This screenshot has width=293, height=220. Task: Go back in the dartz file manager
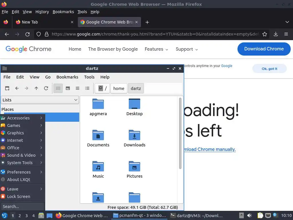coord(17,88)
